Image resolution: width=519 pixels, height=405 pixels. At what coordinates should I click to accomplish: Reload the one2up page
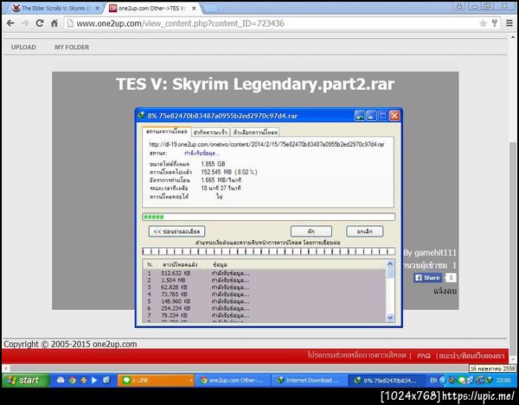click(x=40, y=23)
